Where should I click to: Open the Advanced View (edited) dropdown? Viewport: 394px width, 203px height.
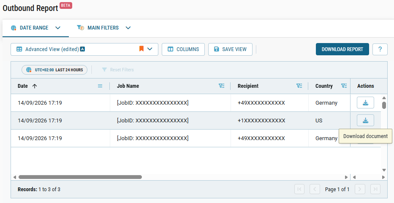click(84, 49)
